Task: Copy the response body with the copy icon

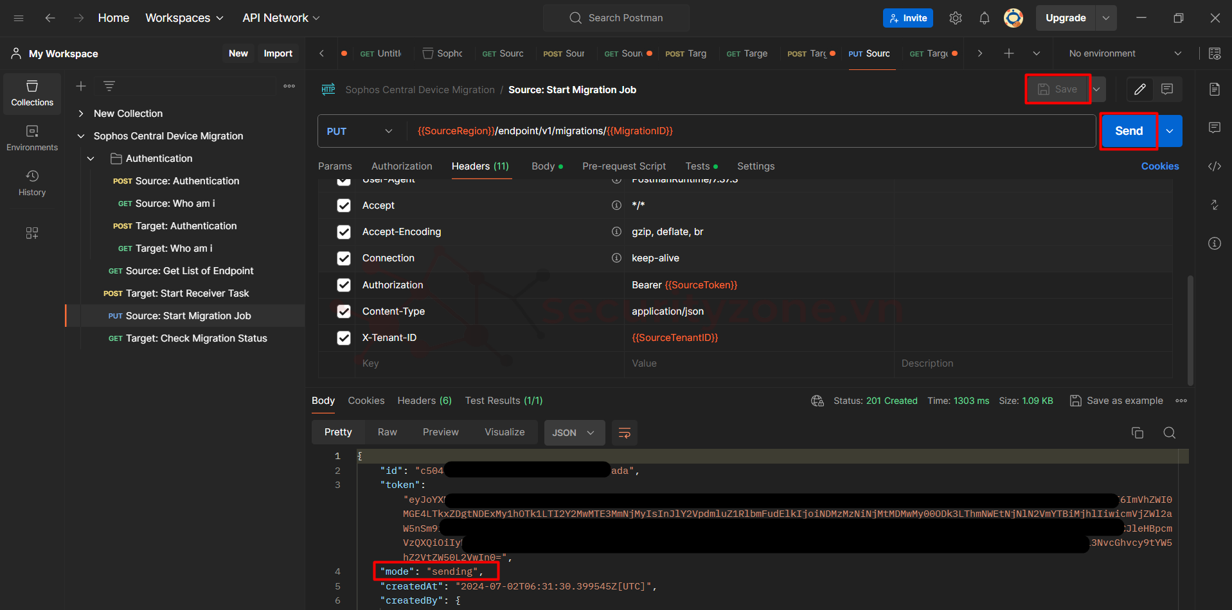Action: click(x=1138, y=433)
